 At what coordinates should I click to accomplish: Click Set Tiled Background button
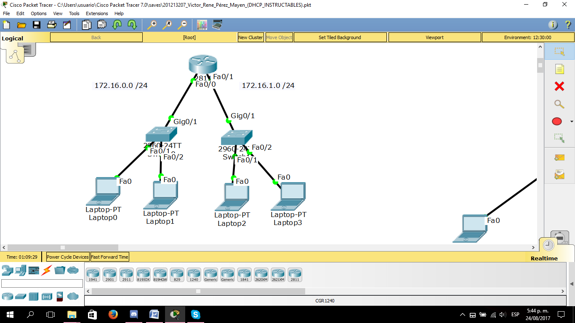(x=340, y=37)
